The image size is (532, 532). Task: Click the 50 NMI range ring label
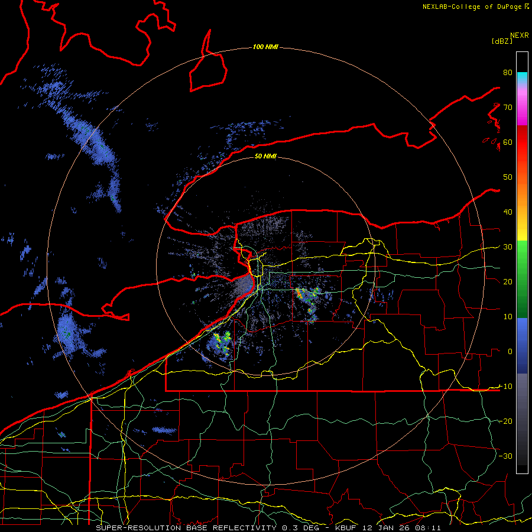click(x=265, y=156)
